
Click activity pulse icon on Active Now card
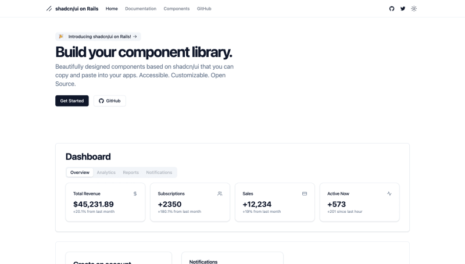coord(389,194)
